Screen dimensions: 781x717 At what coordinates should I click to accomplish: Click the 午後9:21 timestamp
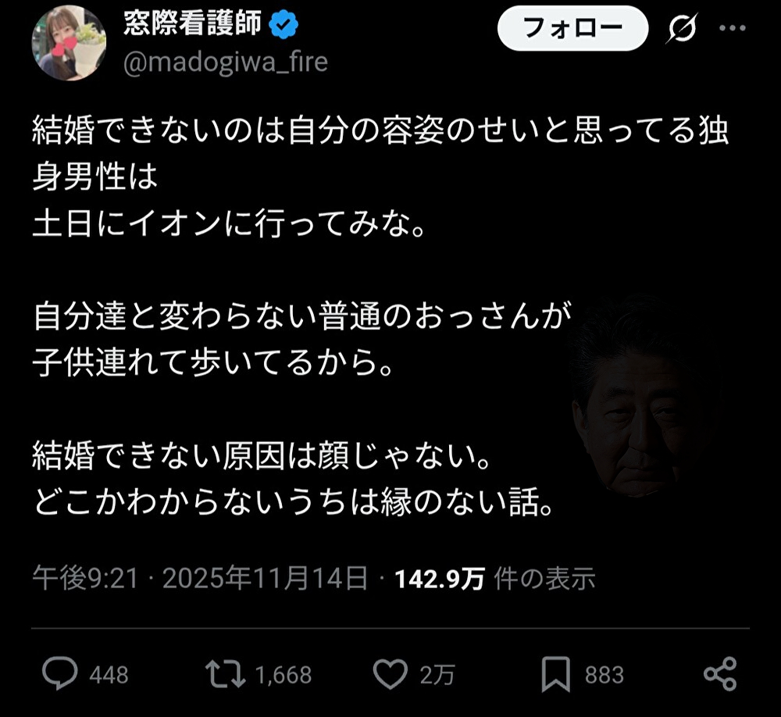pos(85,579)
